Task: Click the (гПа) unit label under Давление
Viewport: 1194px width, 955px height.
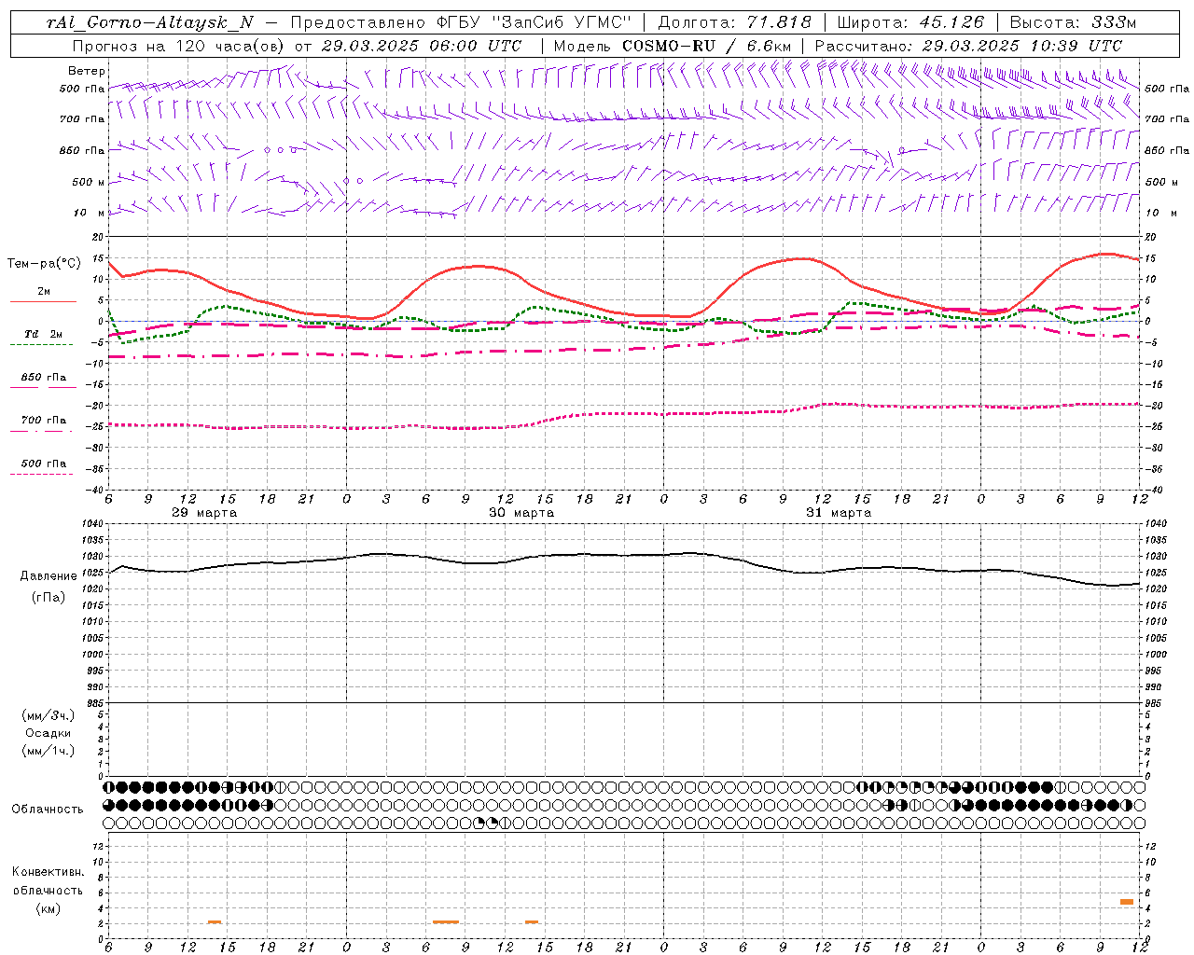Action: click(49, 597)
